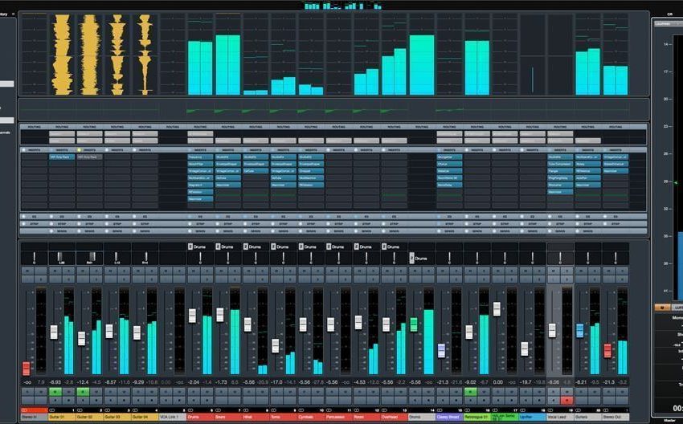This screenshot has height=424, width=683.
Task: Mute the Percussion channel
Action: [x=332, y=271]
